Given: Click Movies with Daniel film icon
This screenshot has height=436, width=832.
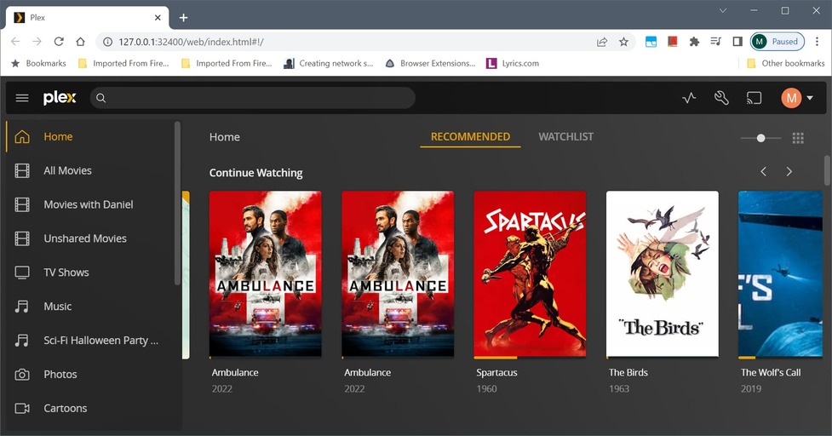Looking at the screenshot, I should click(22, 204).
